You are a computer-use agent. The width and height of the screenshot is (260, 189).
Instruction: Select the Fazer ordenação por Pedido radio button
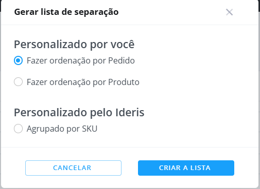pos(18,60)
